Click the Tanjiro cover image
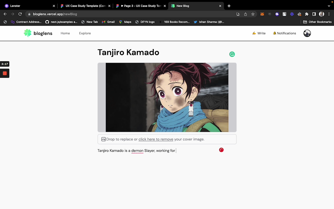 [x=167, y=97]
